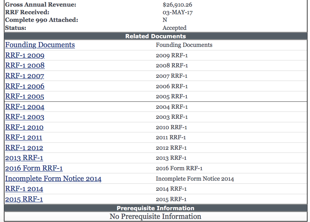
Task: Click the Accepted status value
Action: point(174,28)
